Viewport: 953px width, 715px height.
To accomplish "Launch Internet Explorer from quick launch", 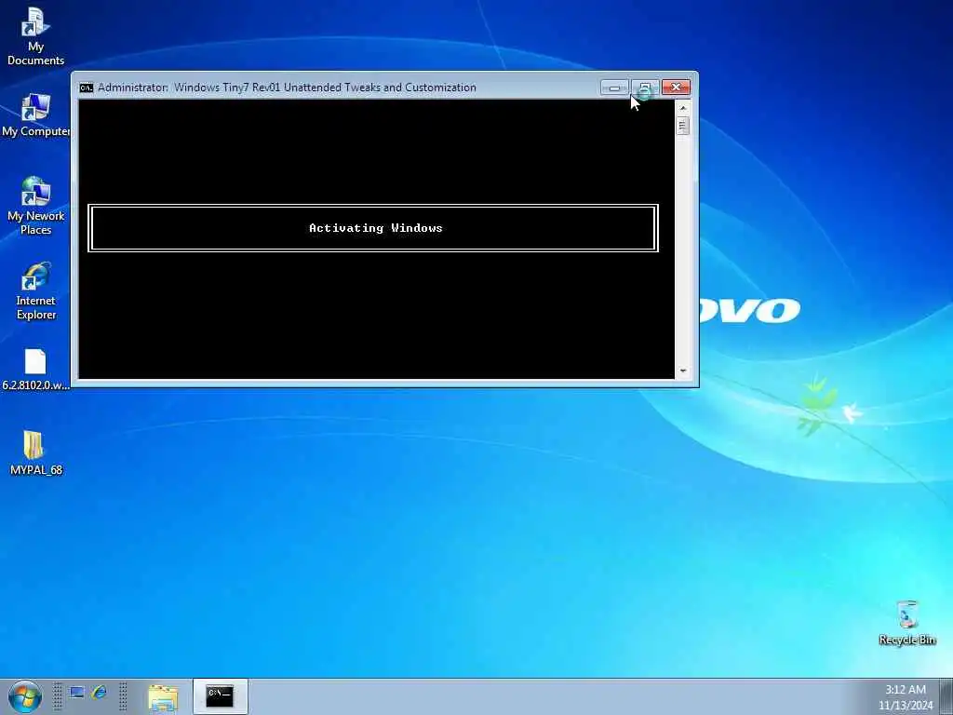I will pyautogui.click(x=99, y=693).
